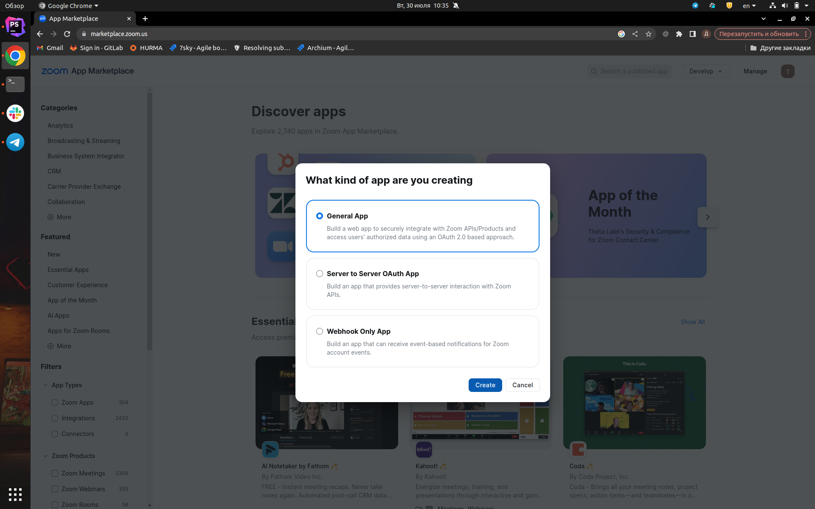Open Sign in GitLab bookmark
The height and width of the screenshot is (509, 815).
96,48
